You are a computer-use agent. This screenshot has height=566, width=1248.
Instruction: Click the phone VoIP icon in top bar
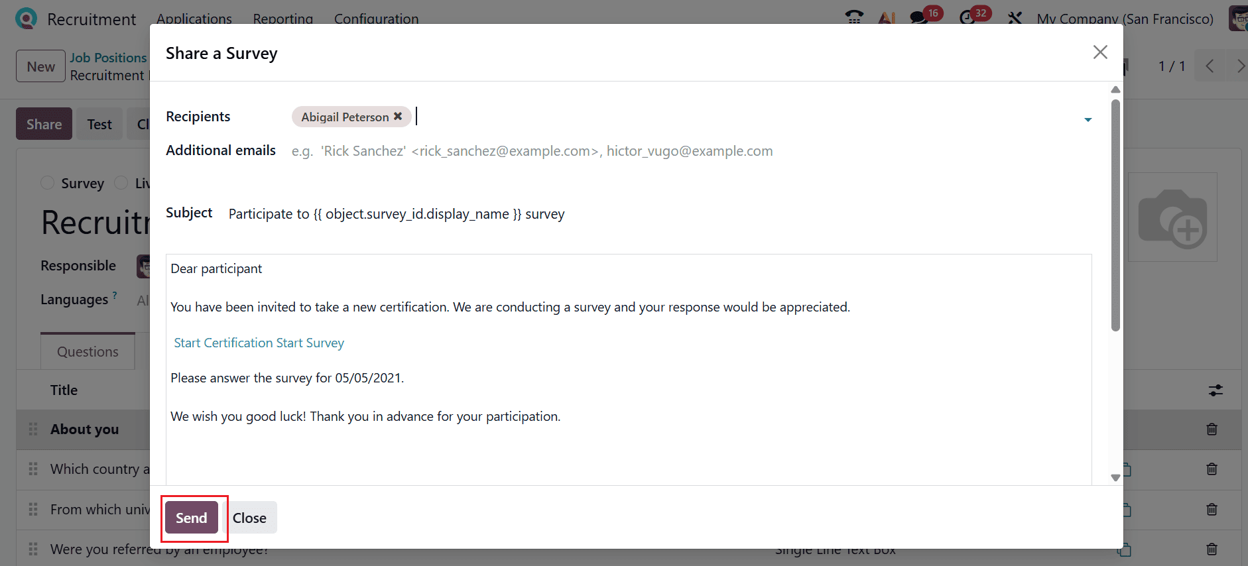tap(854, 18)
